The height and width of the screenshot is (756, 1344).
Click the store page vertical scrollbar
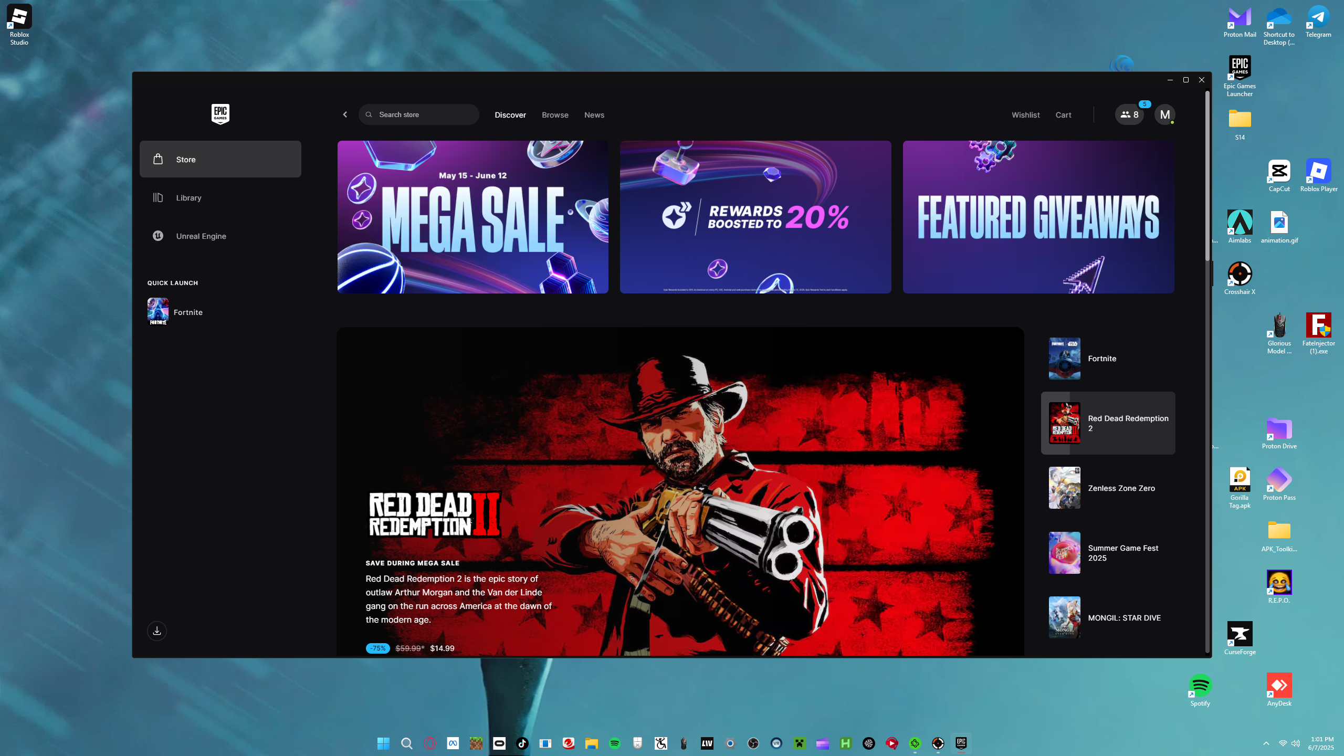1207,176
